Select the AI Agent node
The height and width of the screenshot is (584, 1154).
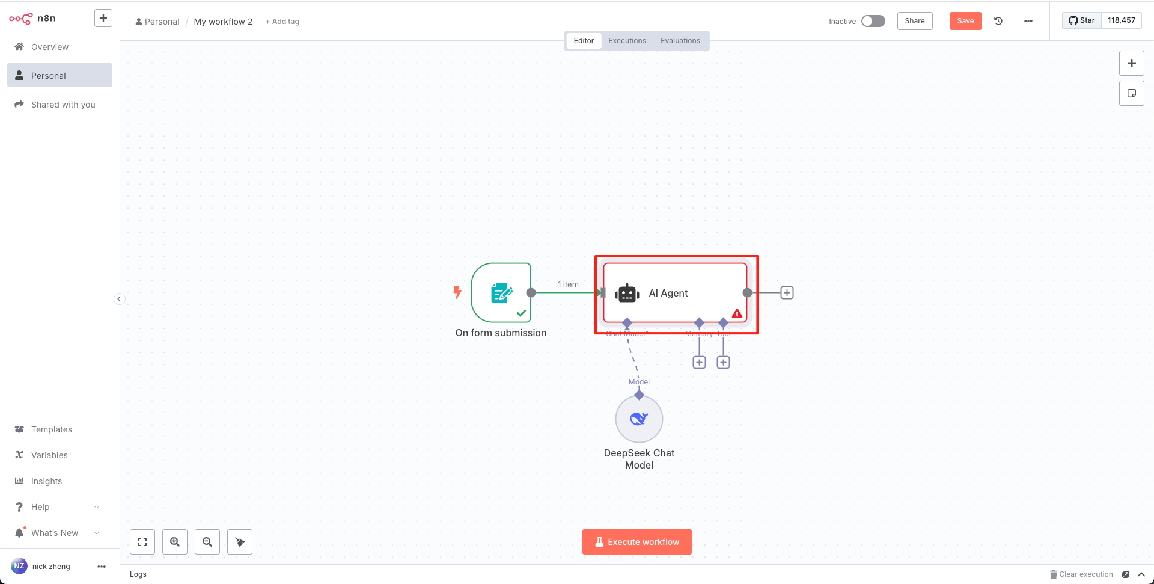pos(676,293)
